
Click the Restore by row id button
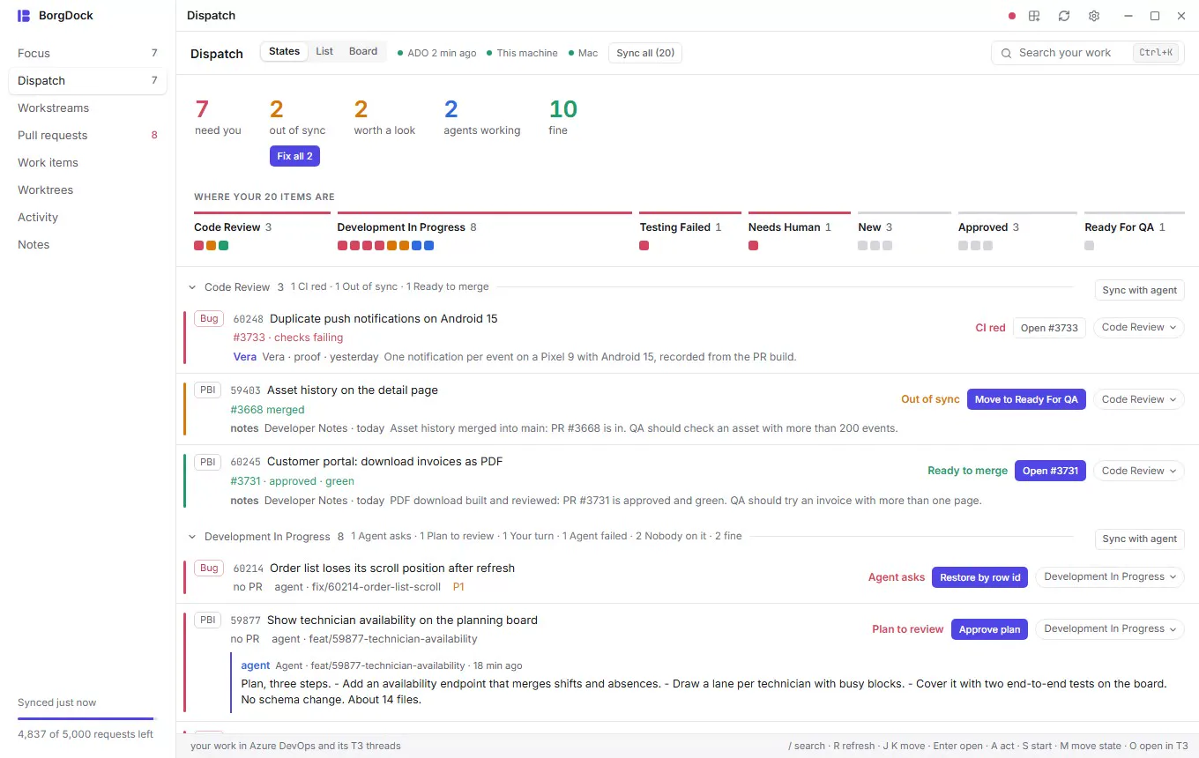coord(980,577)
